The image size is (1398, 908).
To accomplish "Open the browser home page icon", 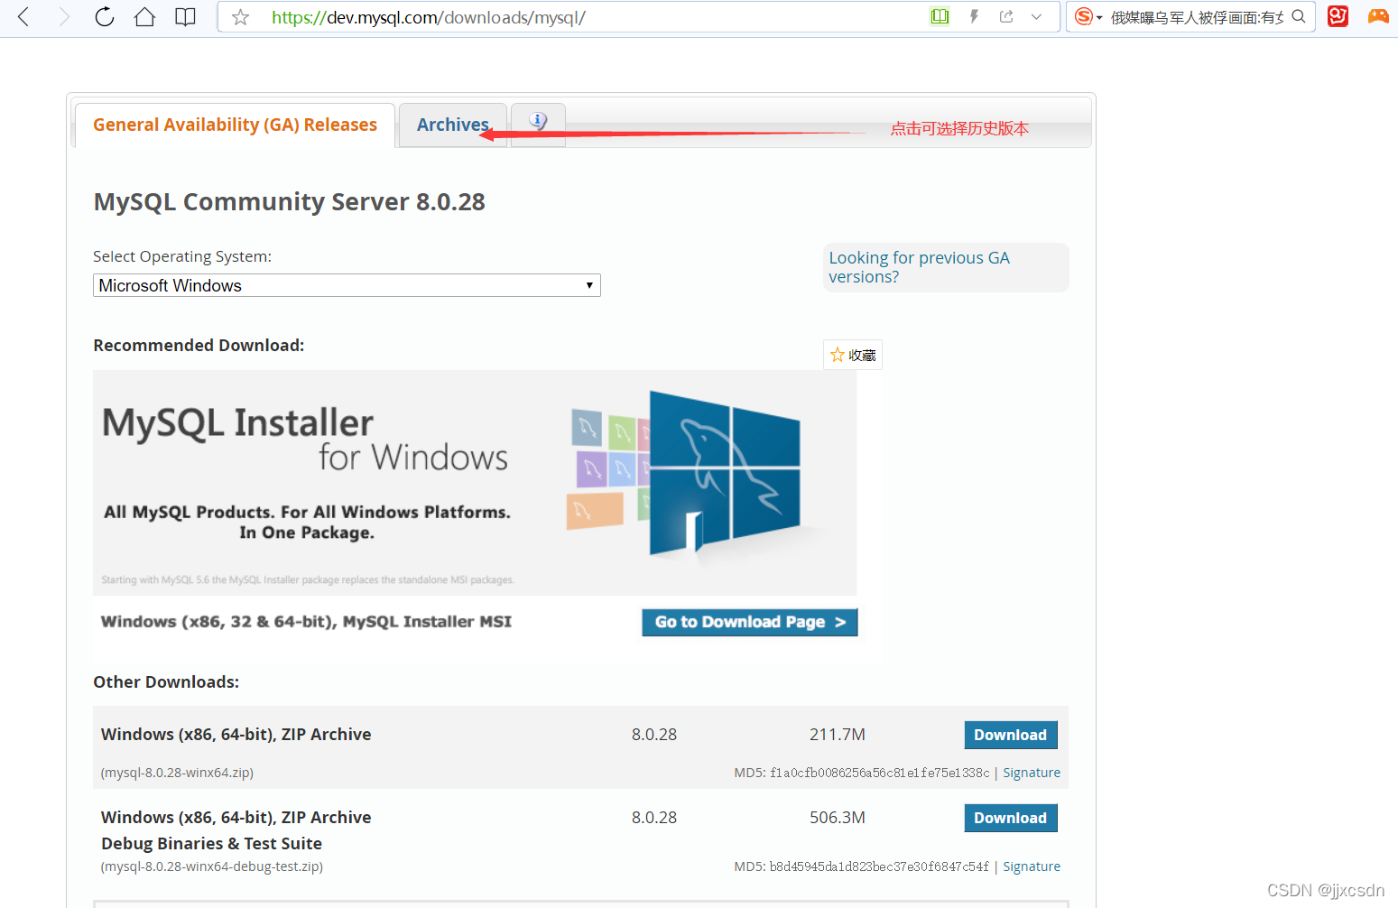I will click(x=144, y=16).
